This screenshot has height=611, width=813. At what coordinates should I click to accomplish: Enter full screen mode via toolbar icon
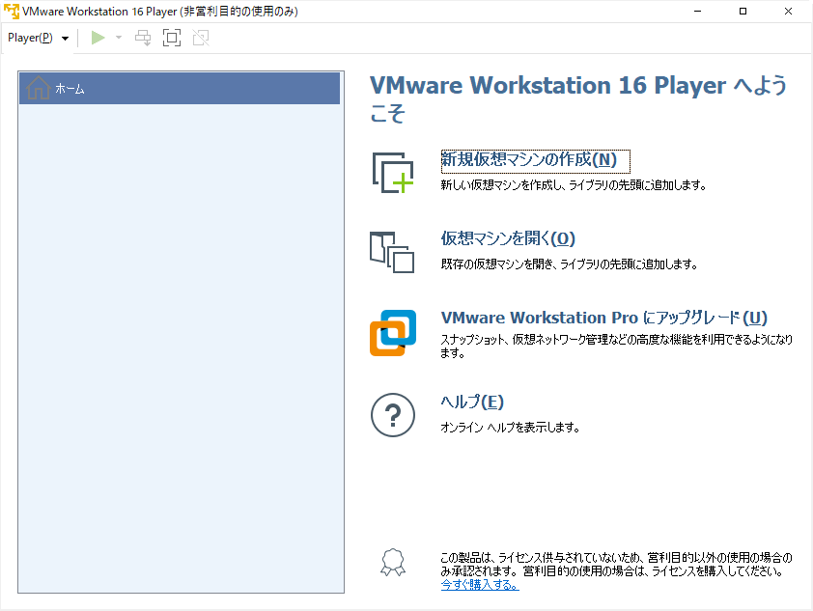tap(172, 38)
